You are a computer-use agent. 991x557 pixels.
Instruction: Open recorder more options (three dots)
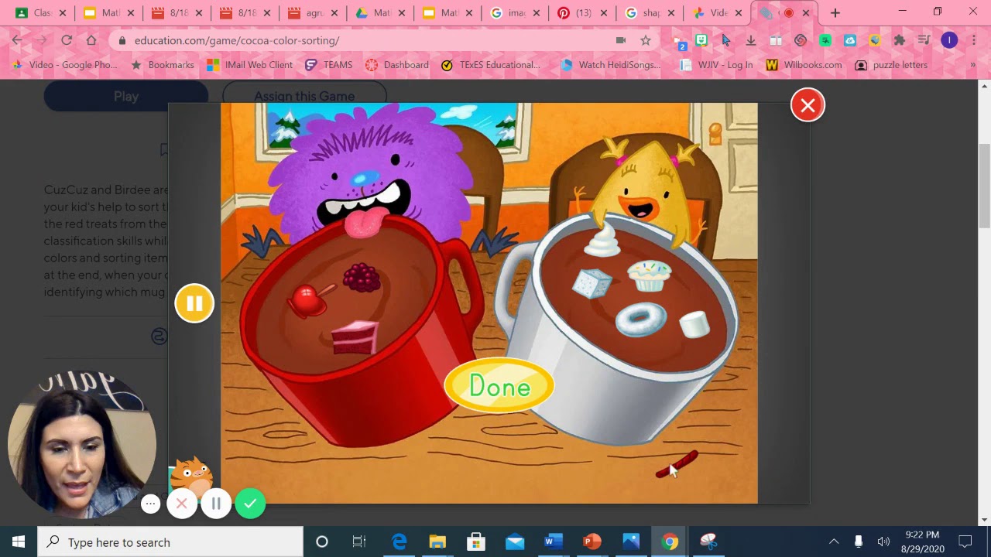(151, 504)
